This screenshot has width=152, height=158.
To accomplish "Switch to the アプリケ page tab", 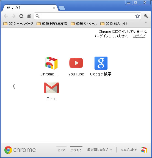I will click(x=76, y=149).
